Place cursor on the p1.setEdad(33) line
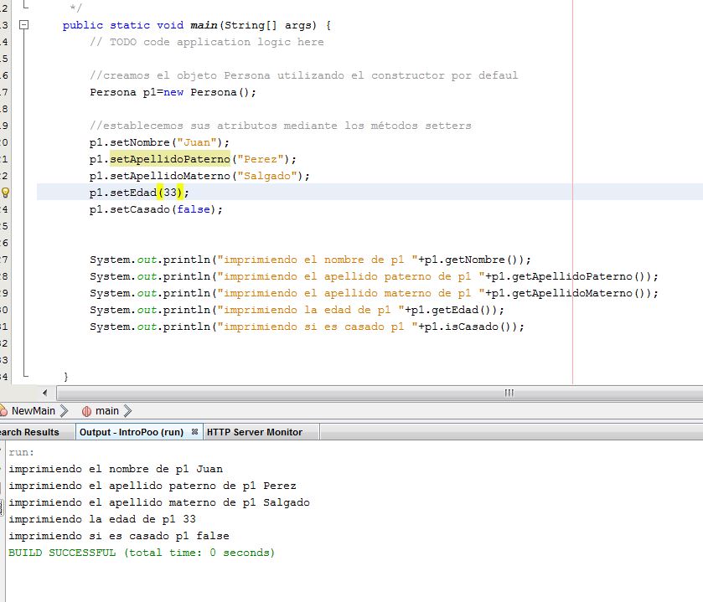 (x=142, y=193)
